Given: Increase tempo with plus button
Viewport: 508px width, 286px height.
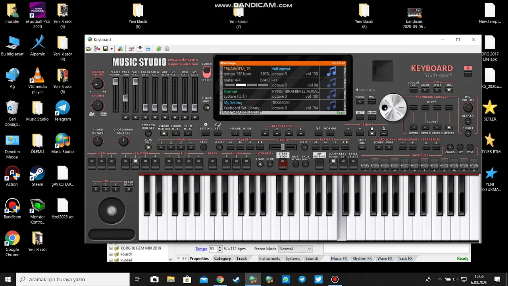Looking at the screenshot, I should tap(360, 133).
